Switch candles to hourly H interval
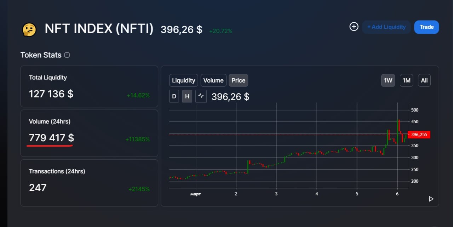 187,96
